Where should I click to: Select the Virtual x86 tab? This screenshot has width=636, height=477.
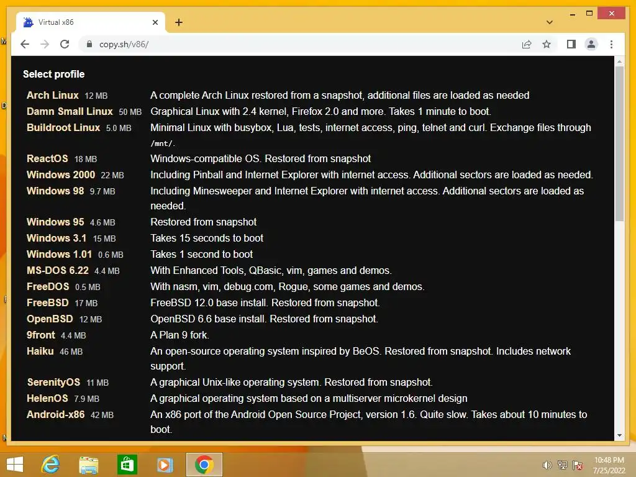pos(91,22)
